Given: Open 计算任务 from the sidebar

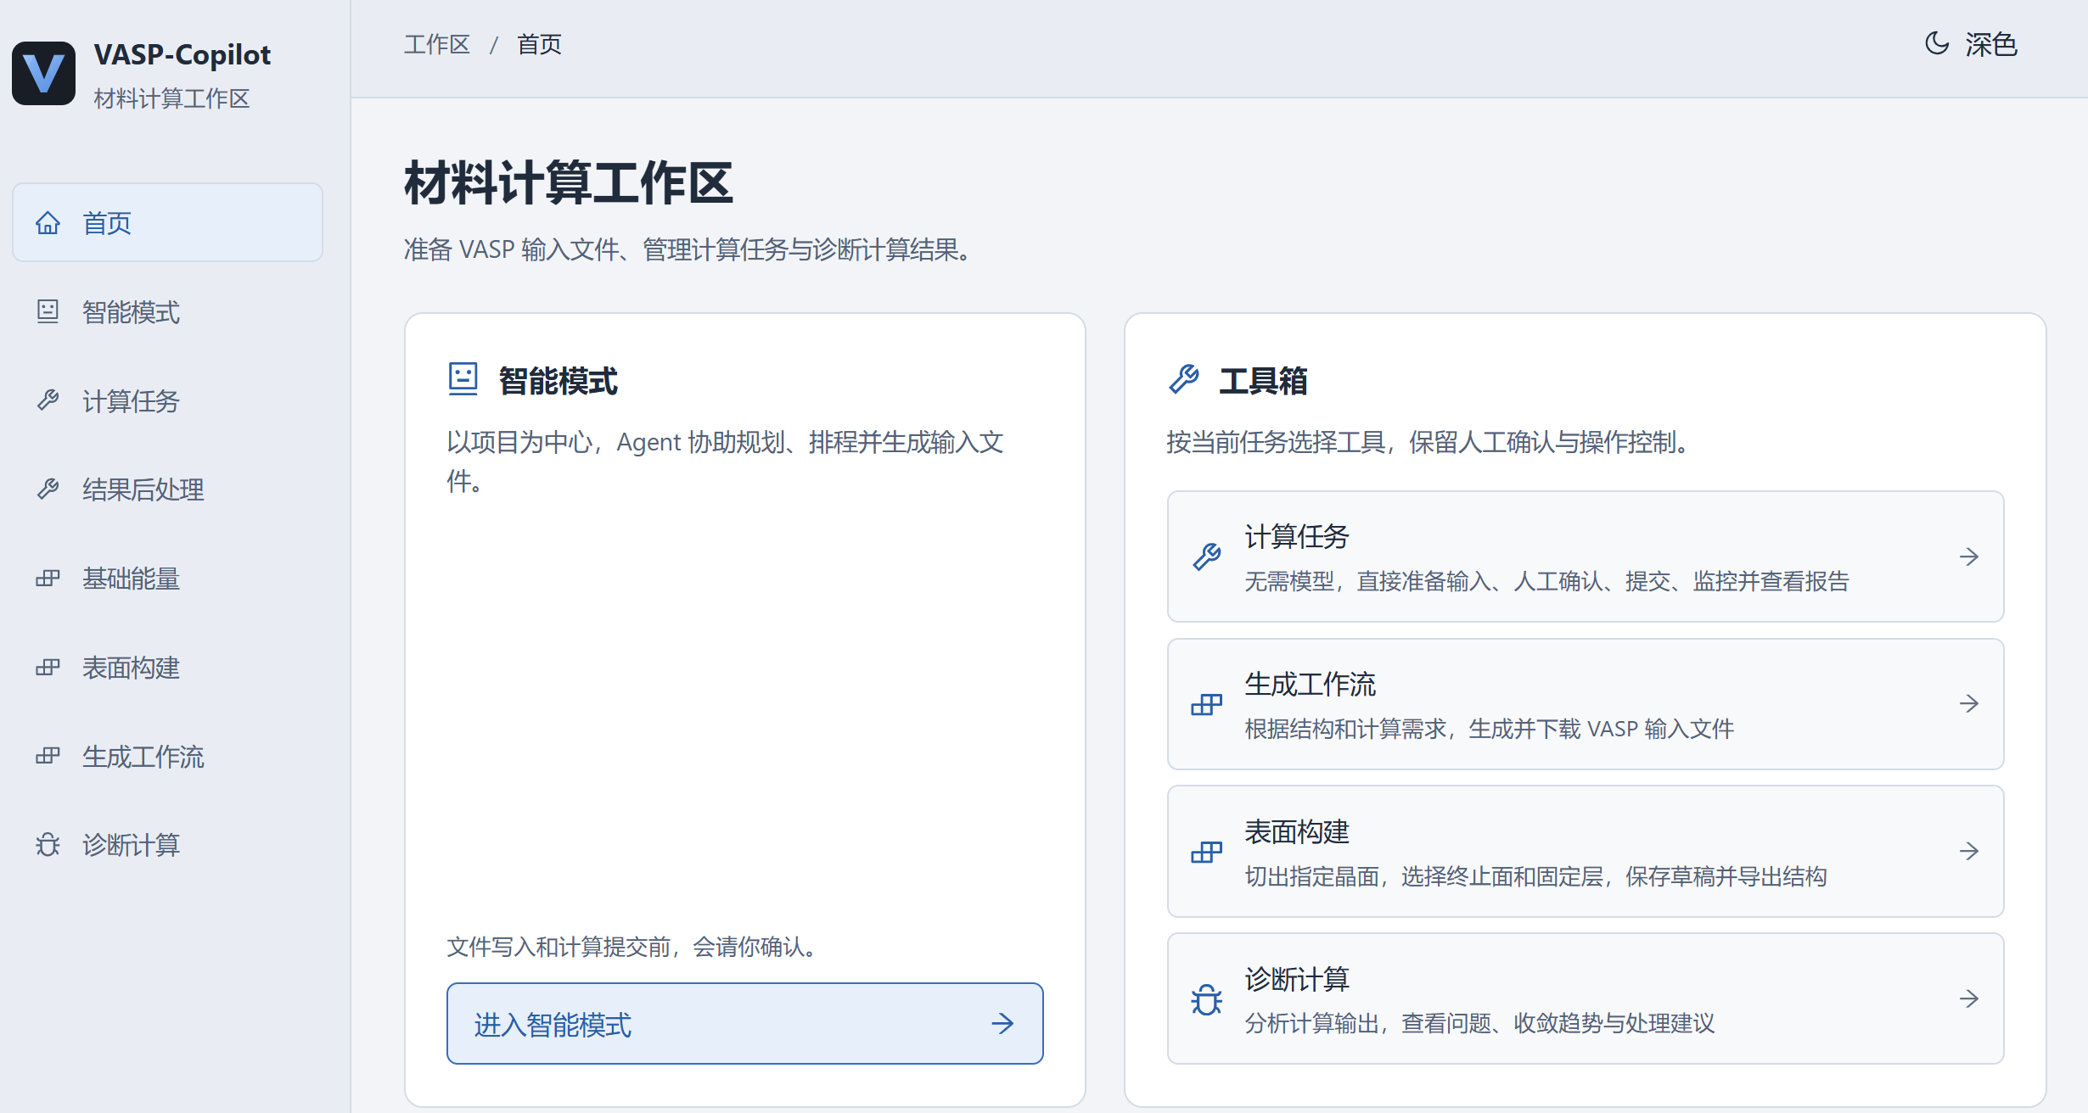Looking at the screenshot, I should (x=167, y=400).
